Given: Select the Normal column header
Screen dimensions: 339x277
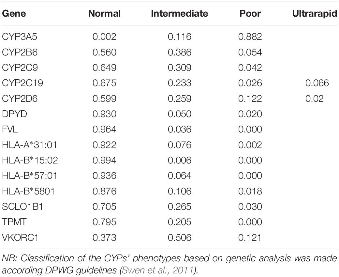Looking at the screenshot, I should click(104, 13).
